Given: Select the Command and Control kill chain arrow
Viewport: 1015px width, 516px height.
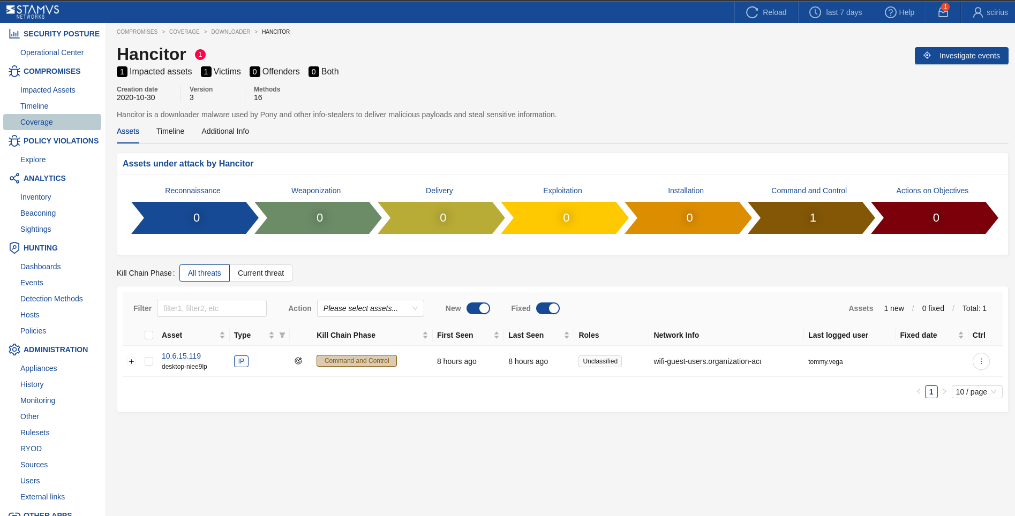Looking at the screenshot, I should 811,218.
